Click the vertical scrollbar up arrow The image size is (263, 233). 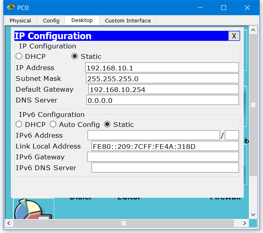click(x=253, y=30)
